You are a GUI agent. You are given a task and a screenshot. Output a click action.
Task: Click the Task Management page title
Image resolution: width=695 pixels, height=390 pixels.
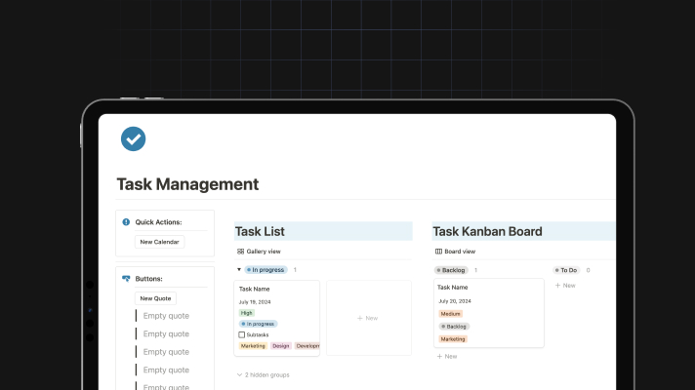tap(187, 184)
